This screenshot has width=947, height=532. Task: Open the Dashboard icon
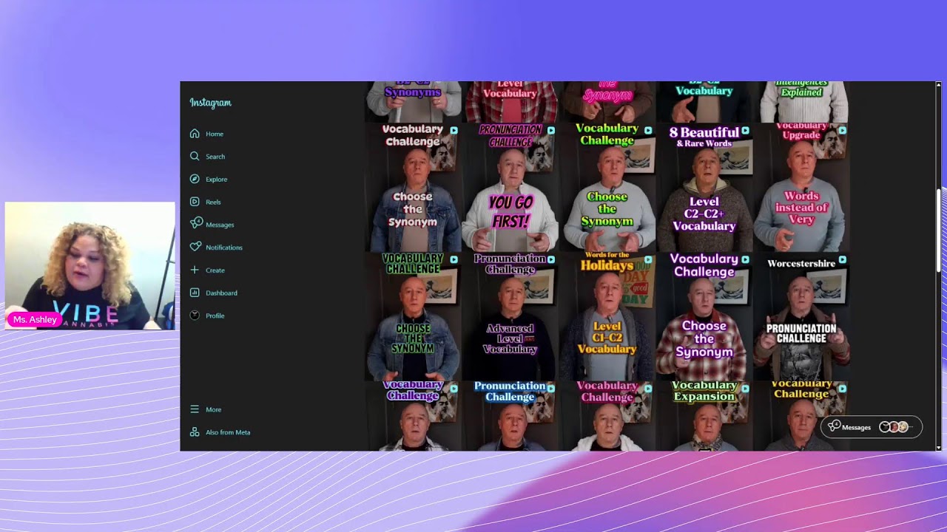[195, 293]
